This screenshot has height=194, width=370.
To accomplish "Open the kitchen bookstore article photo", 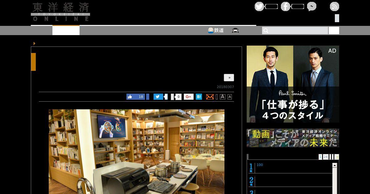I will tap(137, 152).
